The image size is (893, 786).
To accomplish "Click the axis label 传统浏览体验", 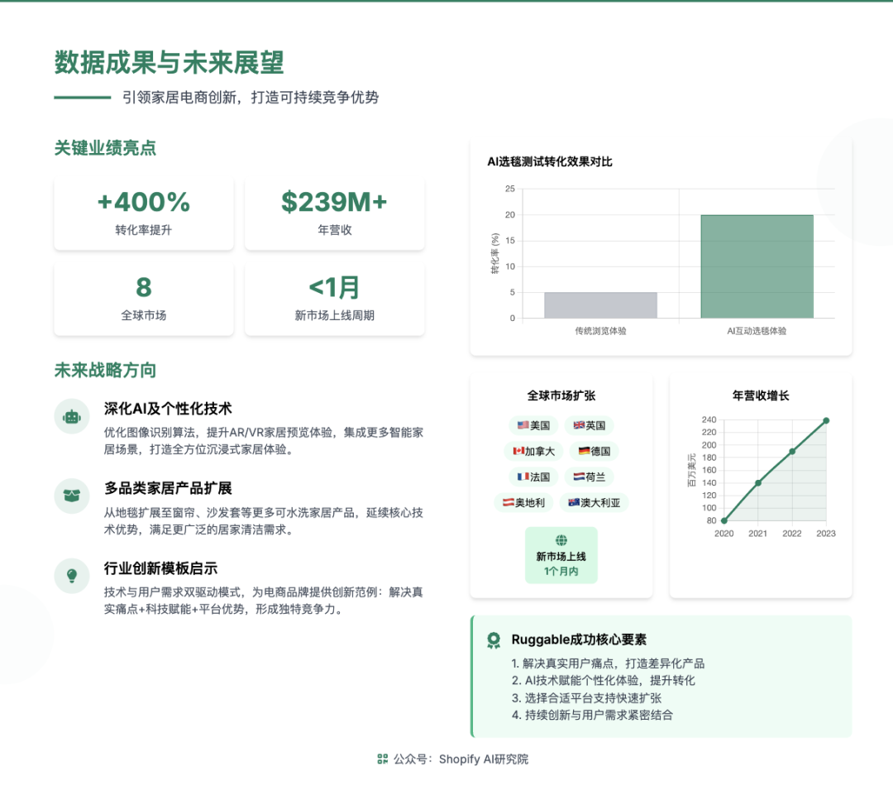I will tap(600, 331).
